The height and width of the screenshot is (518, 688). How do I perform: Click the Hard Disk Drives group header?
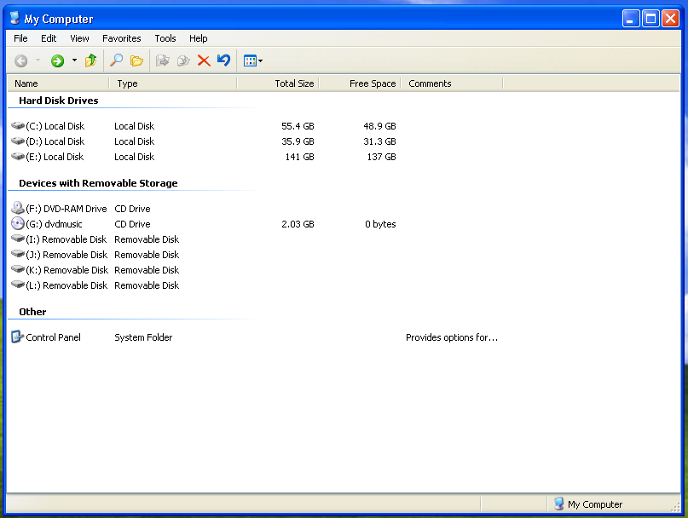point(58,101)
